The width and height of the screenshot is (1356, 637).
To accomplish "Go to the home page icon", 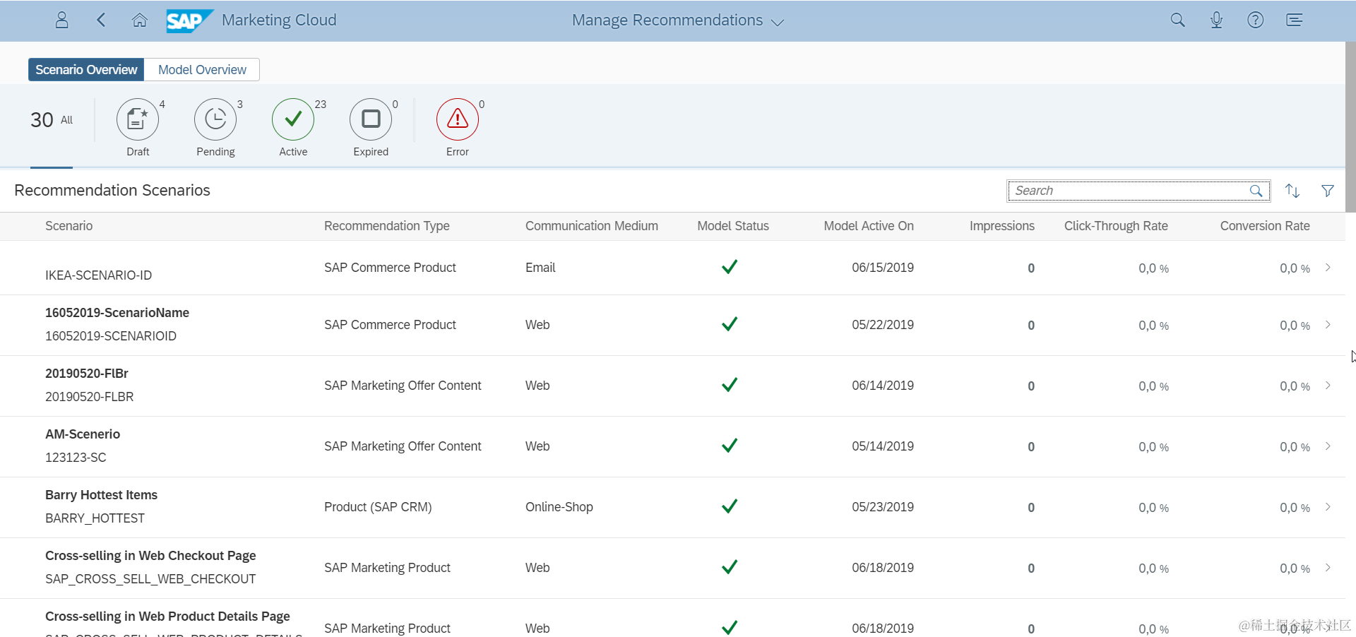I will click(140, 20).
